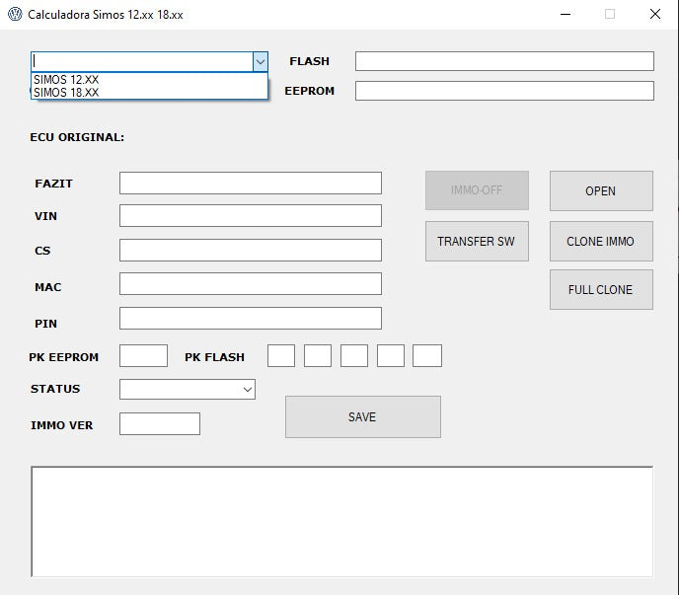679x595 pixels.
Task: Click the TRANSFER SW button
Action: [477, 241]
